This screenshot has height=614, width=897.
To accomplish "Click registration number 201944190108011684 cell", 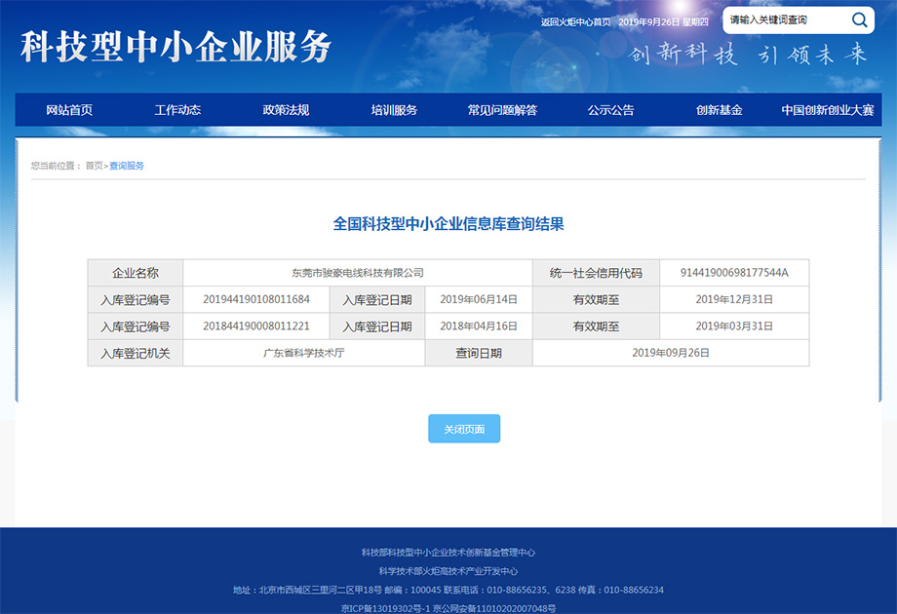I will coord(255,299).
